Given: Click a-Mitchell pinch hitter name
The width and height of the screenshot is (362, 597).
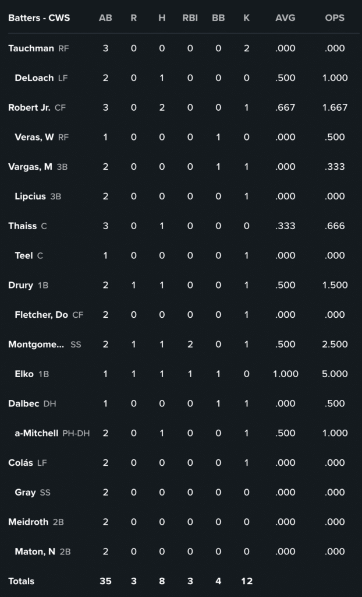Looking at the screenshot, I should pyautogui.click(x=36, y=433).
